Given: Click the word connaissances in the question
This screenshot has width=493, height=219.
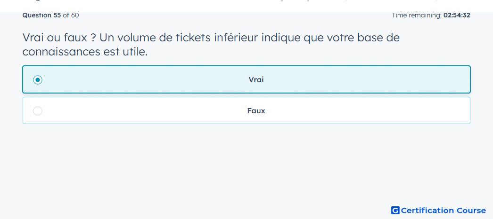Looking at the screenshot, I should (x=61, y=52).
